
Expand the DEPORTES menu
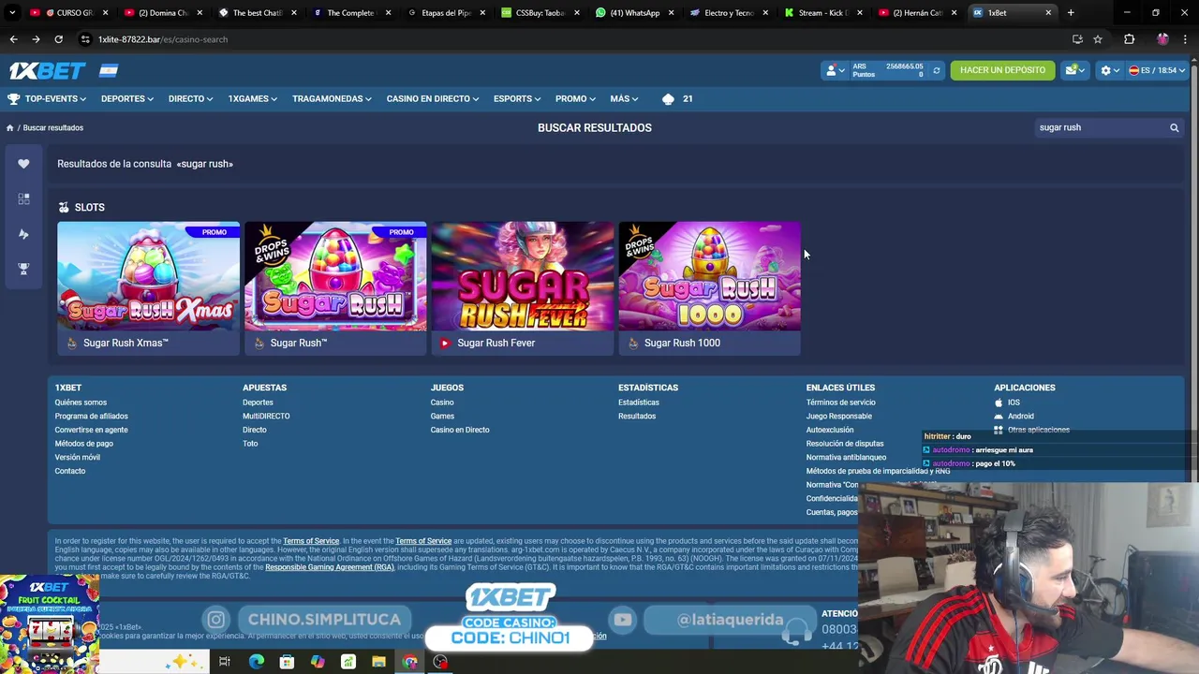pos(127,98)
